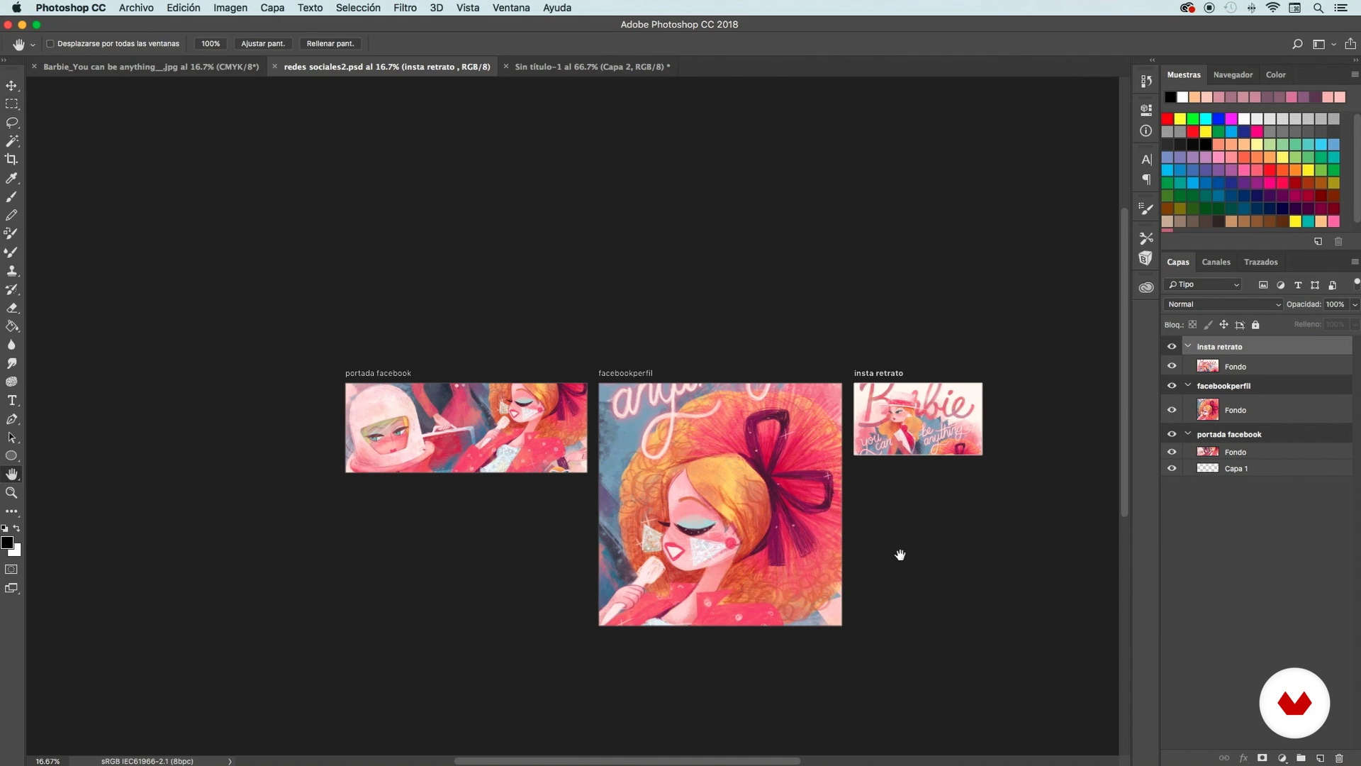Click the 'Ajustar pant.' button

click(263, 44)
